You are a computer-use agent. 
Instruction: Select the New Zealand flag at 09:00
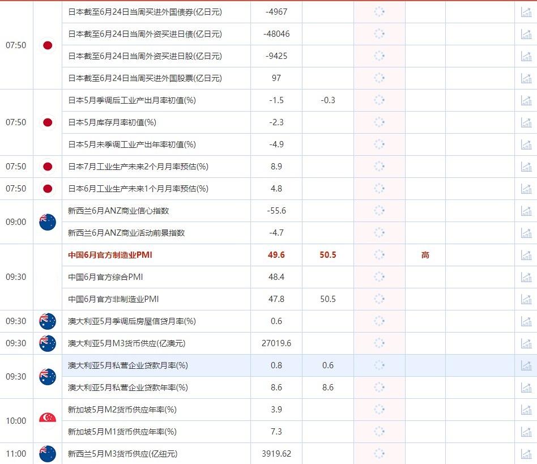tap(48, 222)
